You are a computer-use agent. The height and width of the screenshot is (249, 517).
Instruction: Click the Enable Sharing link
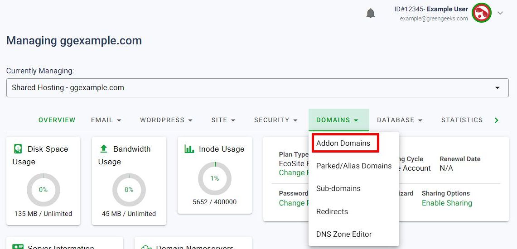(447, 203)
